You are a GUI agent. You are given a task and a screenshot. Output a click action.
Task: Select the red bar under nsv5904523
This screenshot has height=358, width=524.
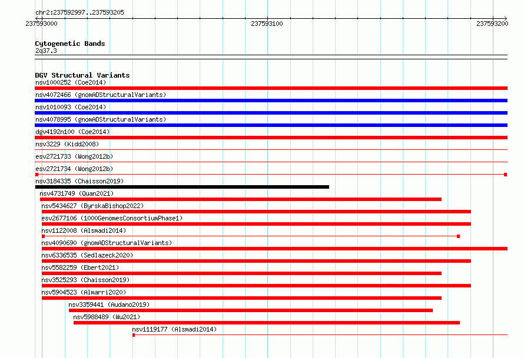pyautogui.click(x=241, y=298)
